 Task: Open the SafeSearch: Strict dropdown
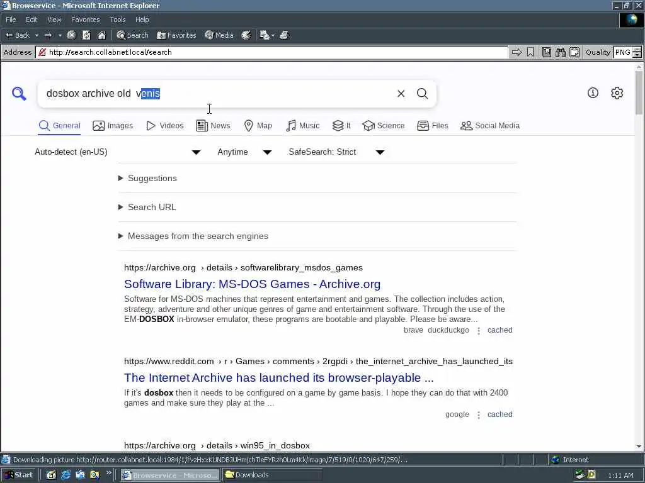pyautogui.click(x=336, y=152)
